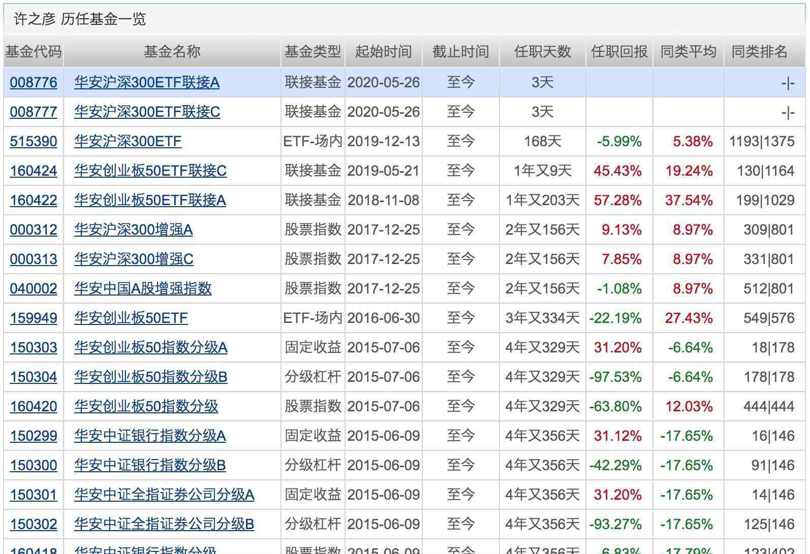Open fund code link 160420
810x554 pixels.
pos(34,406)
